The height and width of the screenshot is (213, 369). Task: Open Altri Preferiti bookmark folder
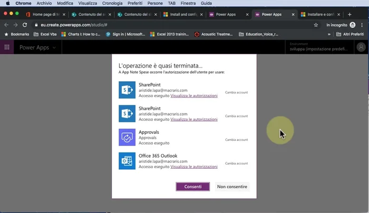click(350, 34)
